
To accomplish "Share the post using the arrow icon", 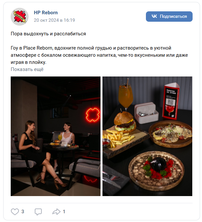I will point(56,212).
